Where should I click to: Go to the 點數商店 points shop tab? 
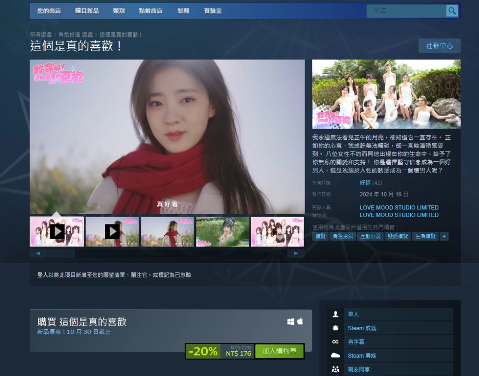point(151,11)
